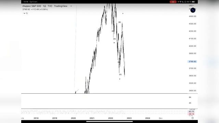Viewport: 219px width, 123px height.
Task: Click the TradingView label in header
Action: pyautogui.click(x=61, y=6)
